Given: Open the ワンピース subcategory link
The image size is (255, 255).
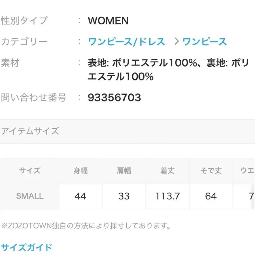Looking at the screenshot, I should [205, 42].
